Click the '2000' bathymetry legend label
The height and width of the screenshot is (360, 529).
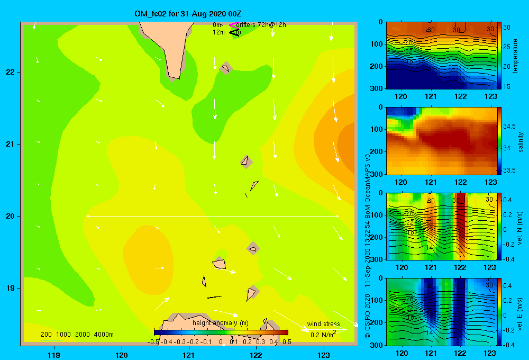tap(83, 335)
